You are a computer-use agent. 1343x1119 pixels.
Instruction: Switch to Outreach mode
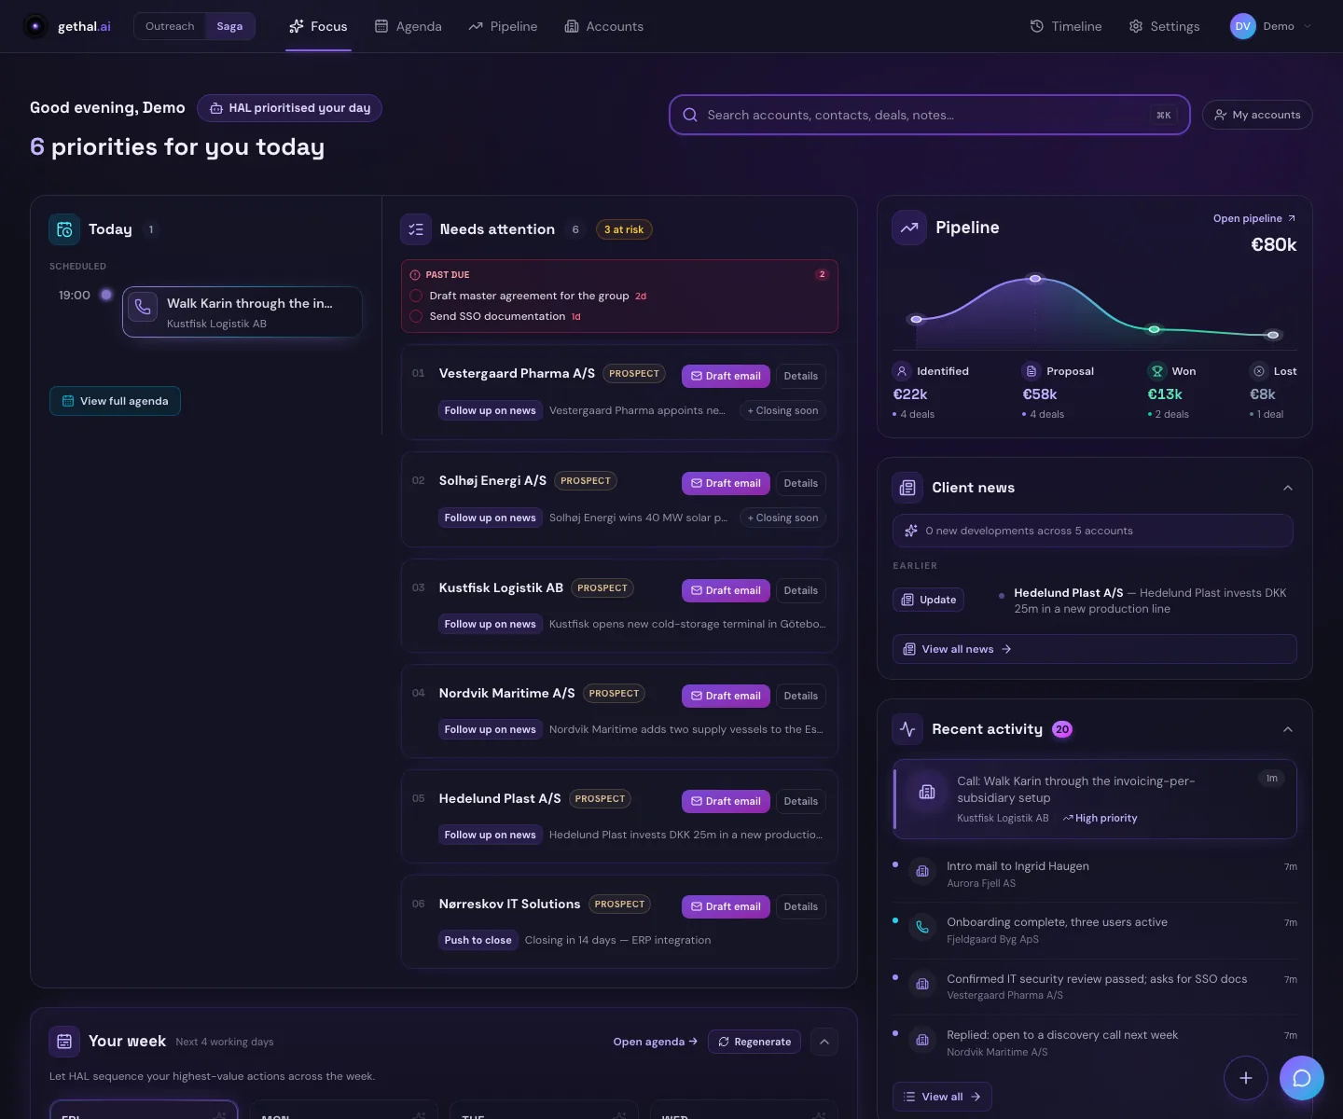[170, 26]
